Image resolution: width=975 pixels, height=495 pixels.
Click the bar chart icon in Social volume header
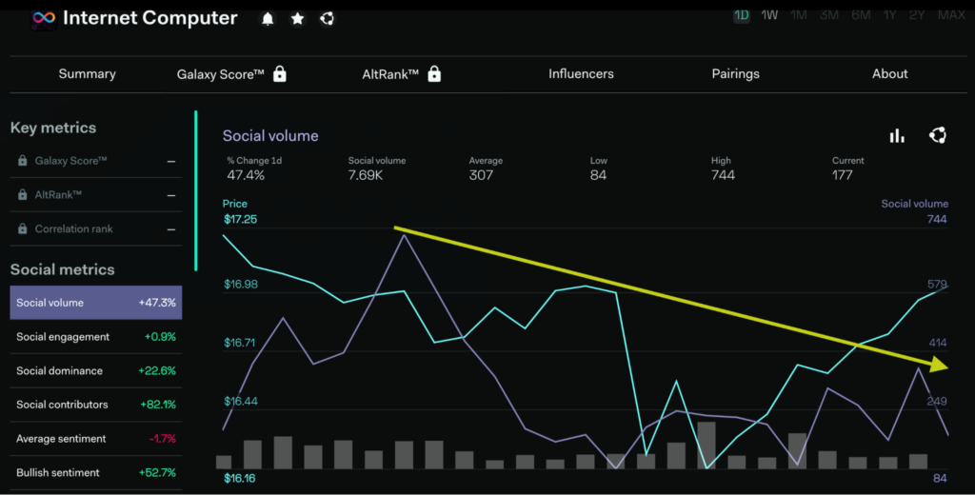(x=897, y=135)
